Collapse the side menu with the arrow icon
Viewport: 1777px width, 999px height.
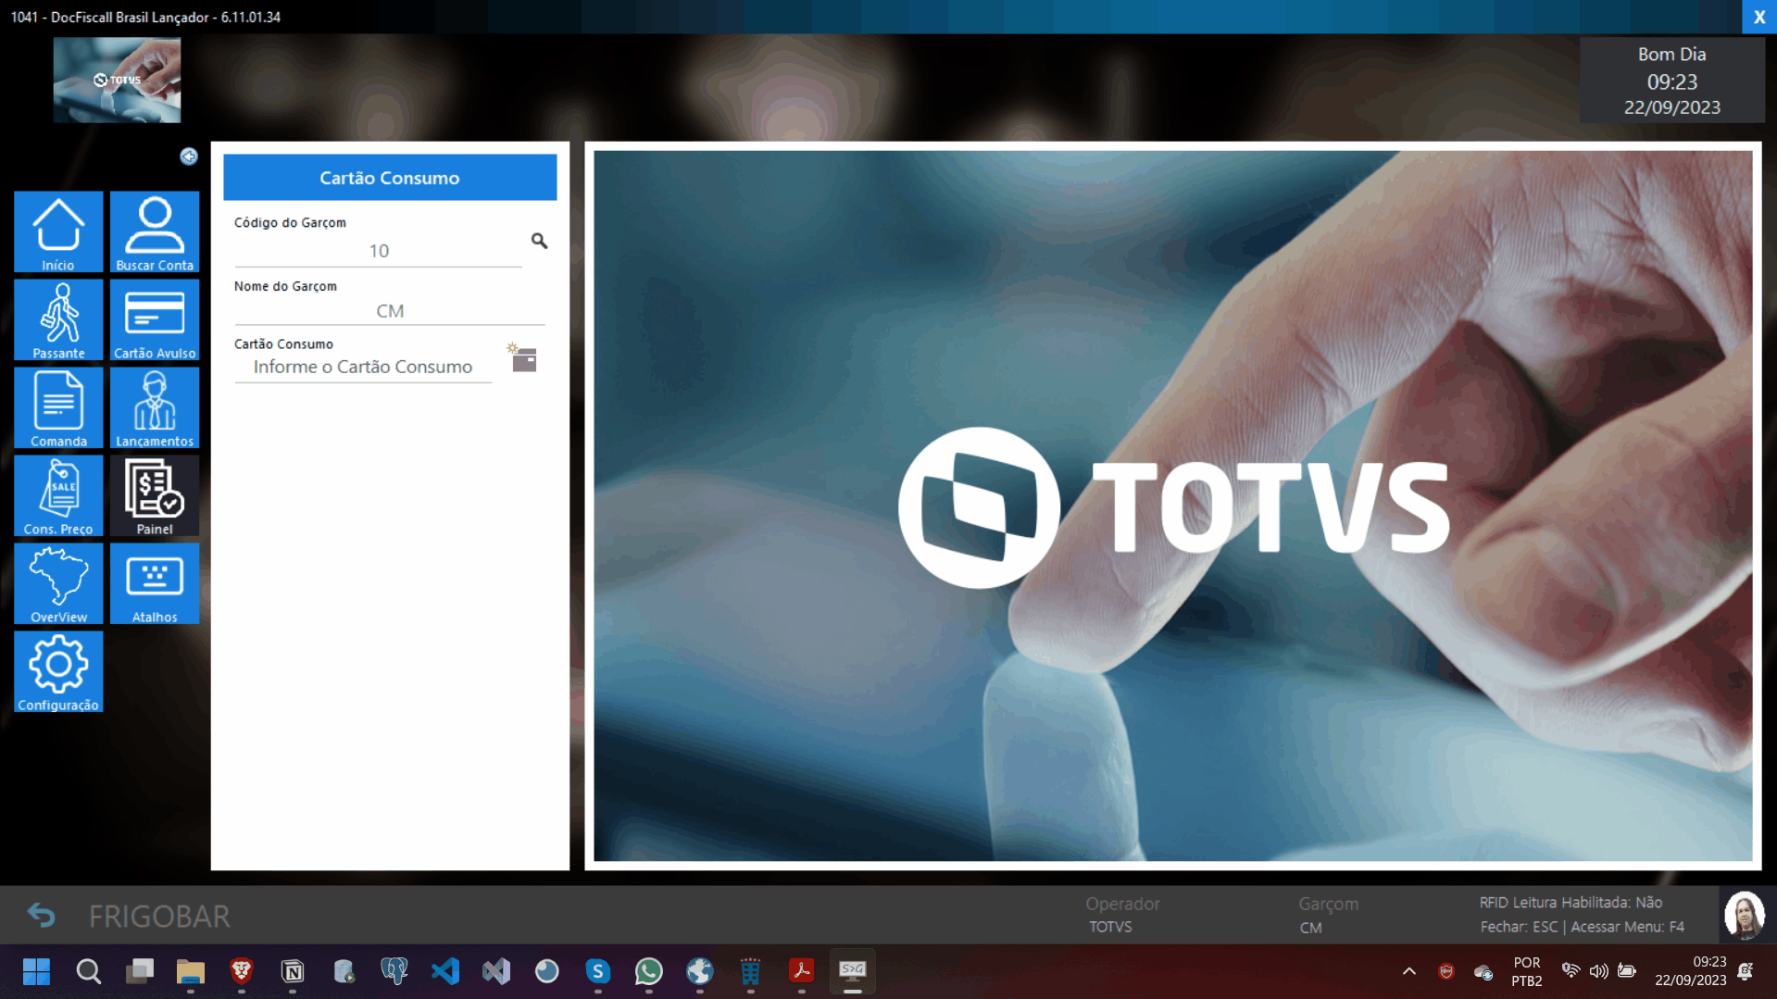(x=189, y=156)
